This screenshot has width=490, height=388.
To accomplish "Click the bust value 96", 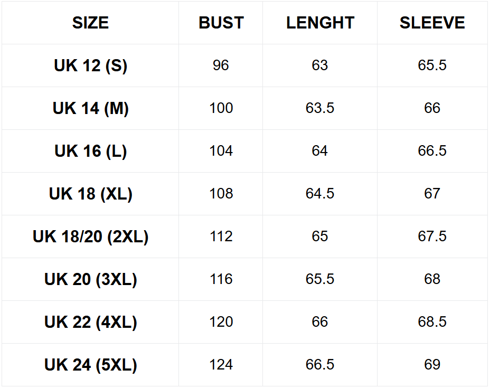I will point(221,65).
